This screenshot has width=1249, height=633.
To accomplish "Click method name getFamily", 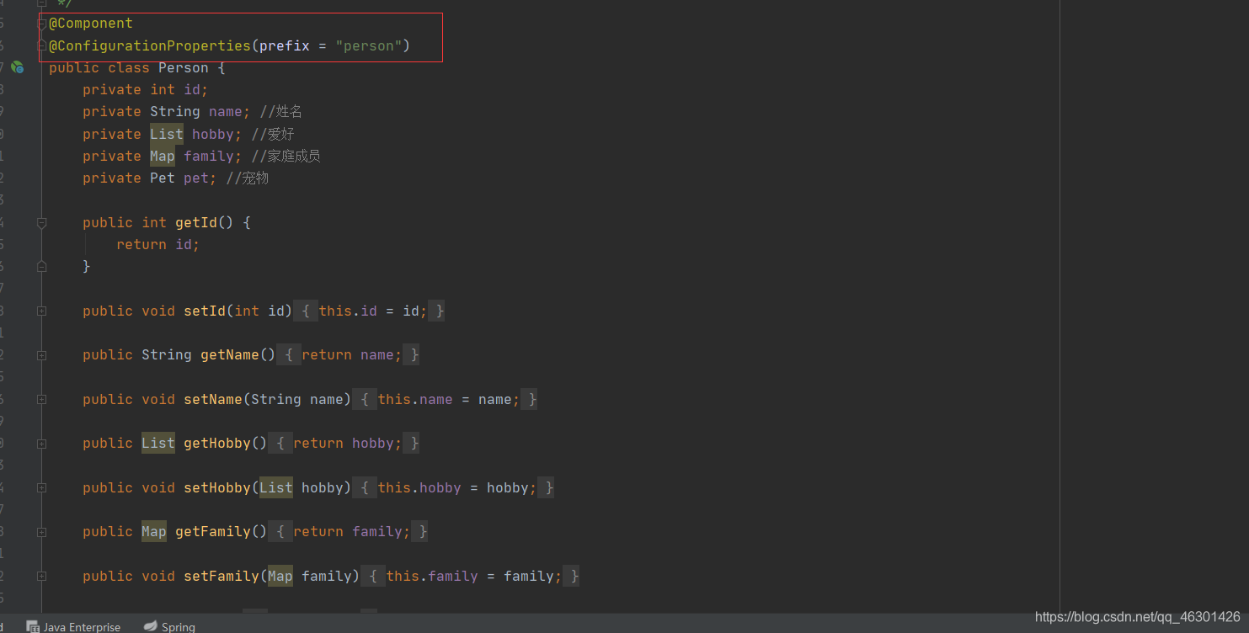I will (x=213, y=531).
